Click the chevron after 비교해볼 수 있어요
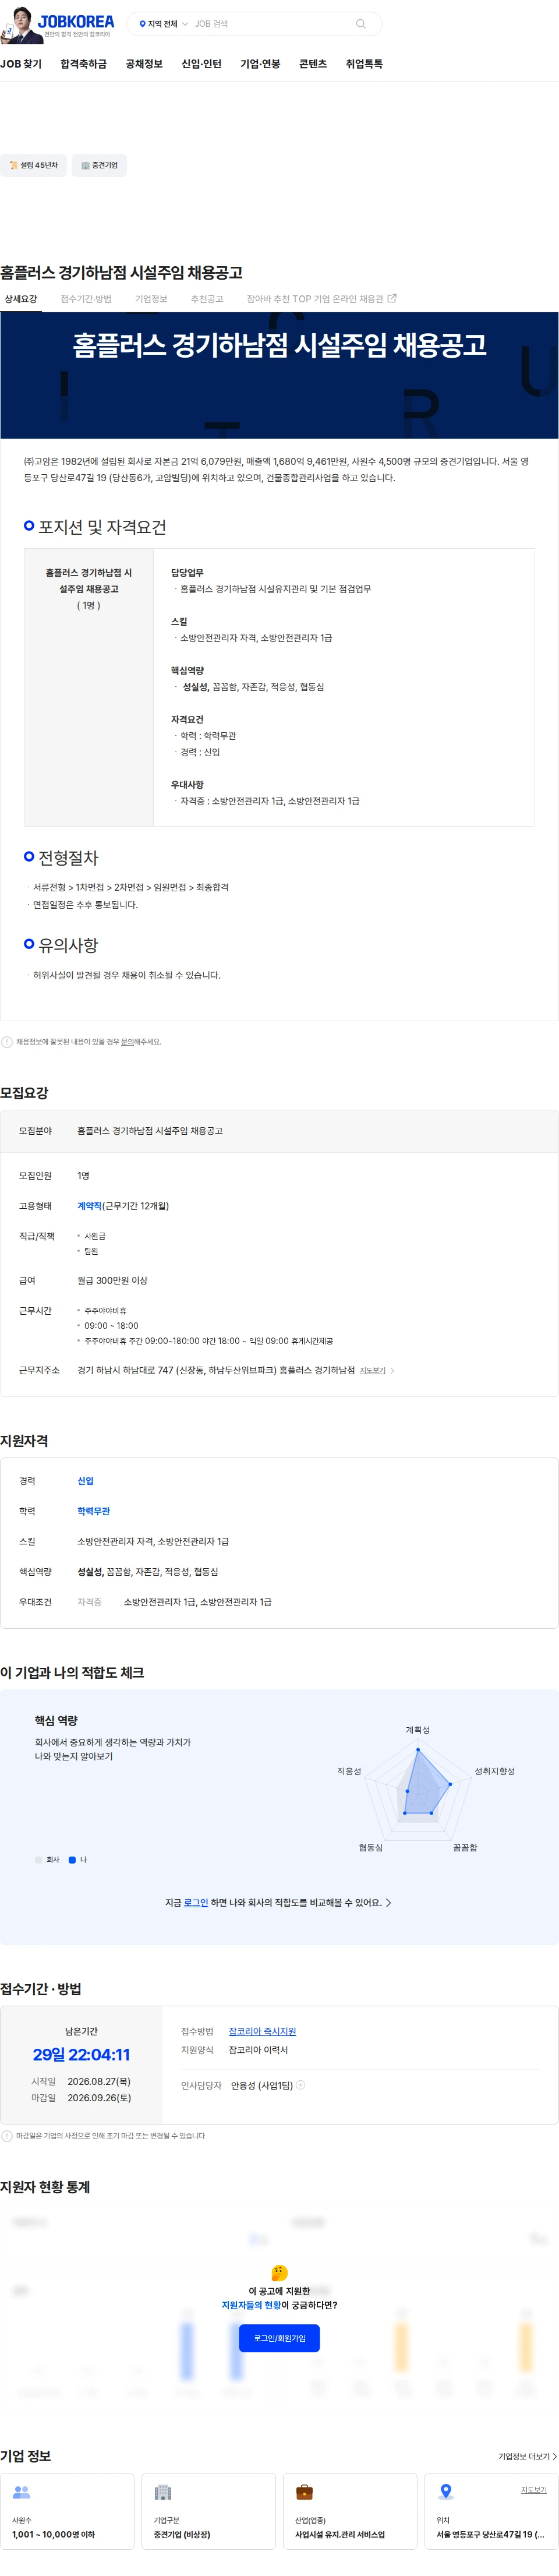This screenshot has width=559, height=2576. click(x=388, y=1903)
